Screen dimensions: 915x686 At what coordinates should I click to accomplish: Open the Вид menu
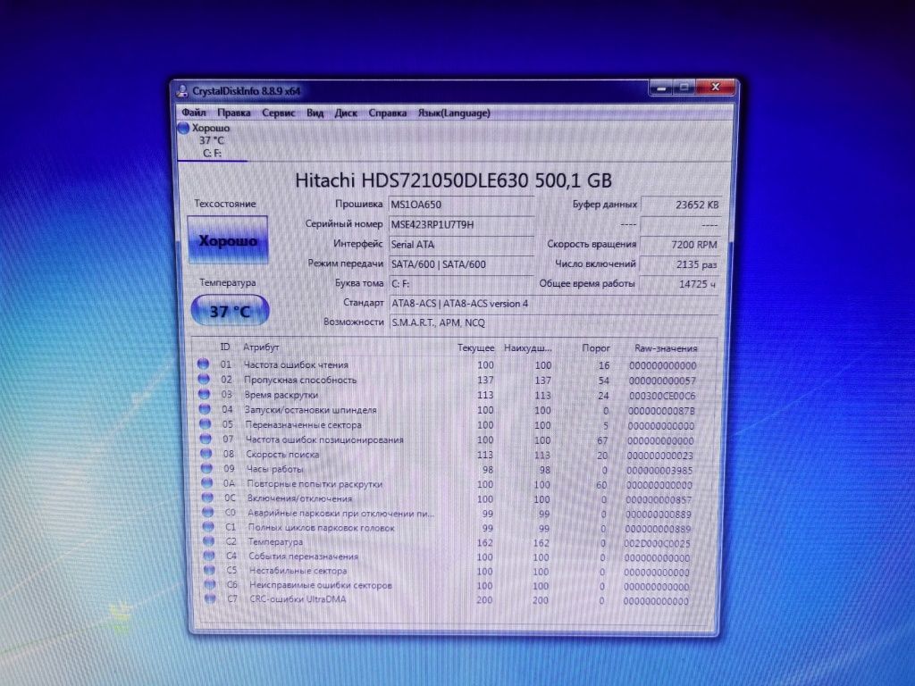click(315, 113)
